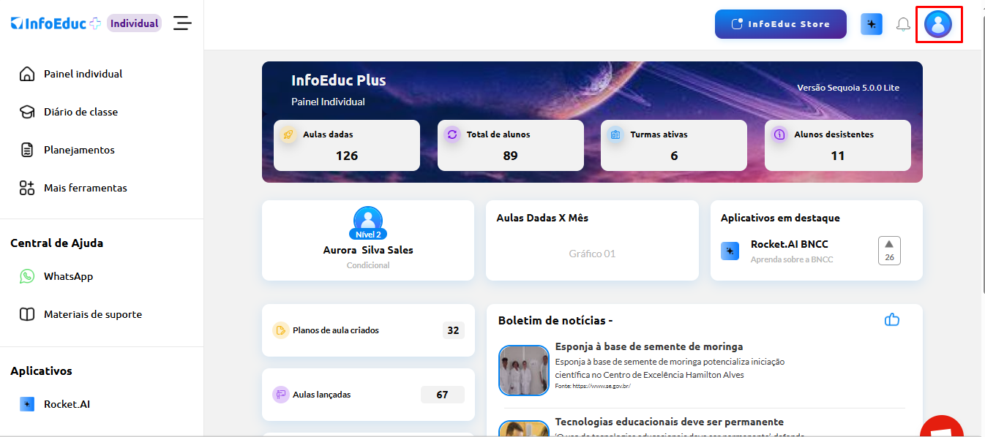Open Materiais de suporte menu item
The width and height of the screenshot is (985, 437).
point(93,314)
